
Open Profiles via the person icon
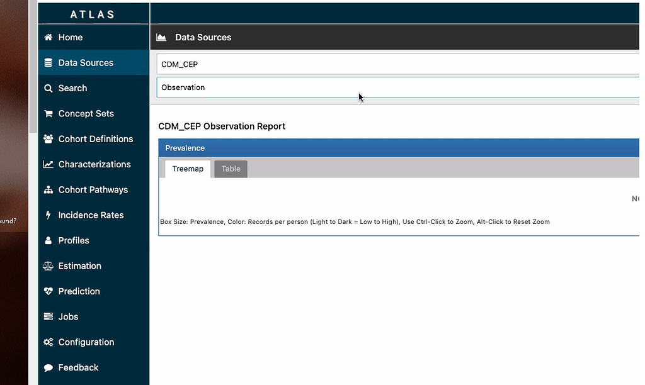[x=47, y=240]
